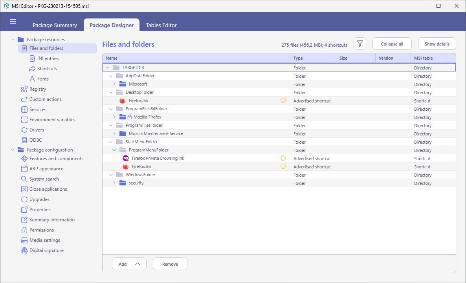466x283 pixels.
Task: Collapse the TARGETDIR tree node
Action: (x=108, y=68)
